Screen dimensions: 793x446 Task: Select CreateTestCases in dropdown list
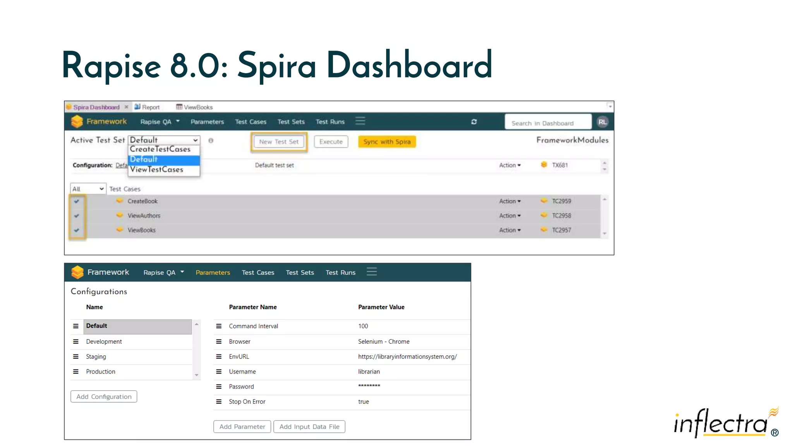click(x=164, y=149)
